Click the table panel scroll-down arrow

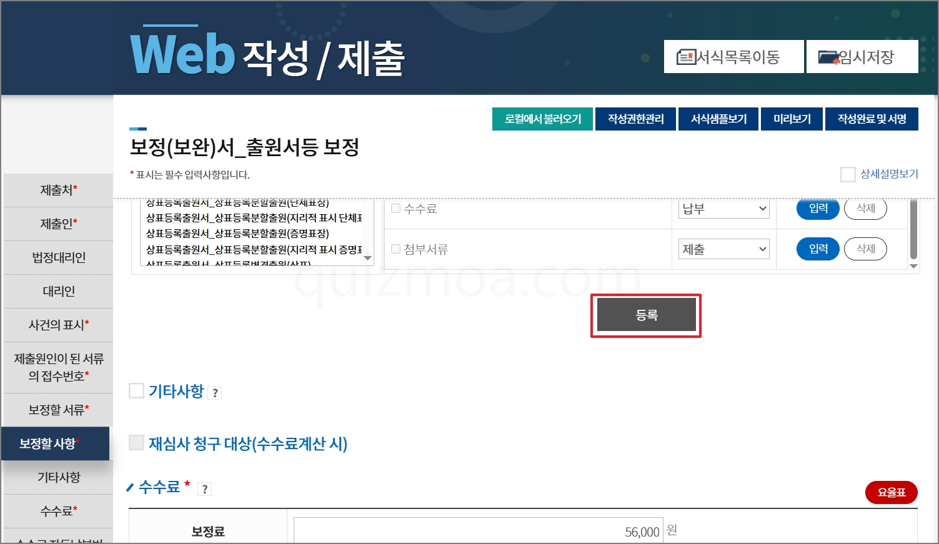913,266
